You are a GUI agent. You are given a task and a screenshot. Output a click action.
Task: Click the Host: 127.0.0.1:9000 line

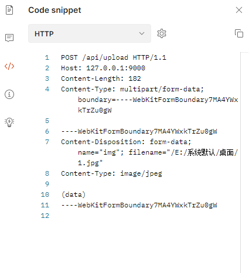click(103, 68)
